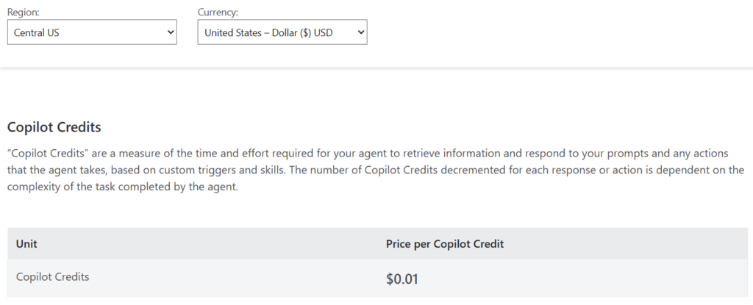Click the Region dropdown chevron arrow
753x305 pixels.
(171, 32)
